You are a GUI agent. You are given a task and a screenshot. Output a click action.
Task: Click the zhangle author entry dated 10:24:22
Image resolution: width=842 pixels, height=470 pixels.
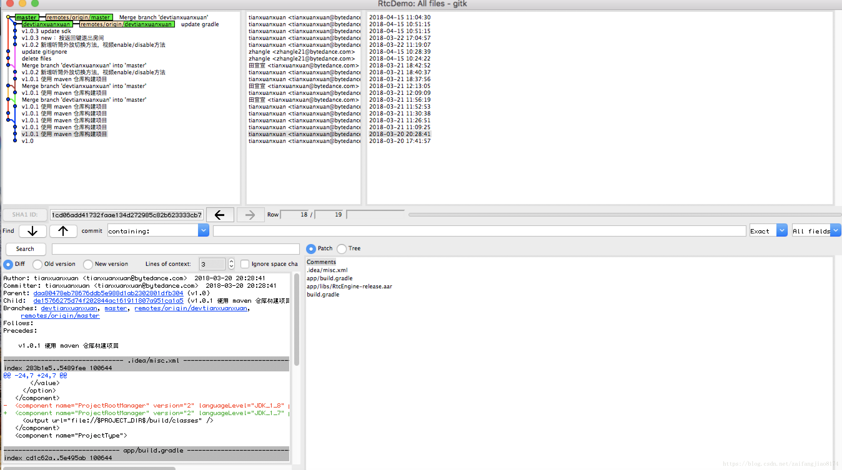[x=301, y=58]
